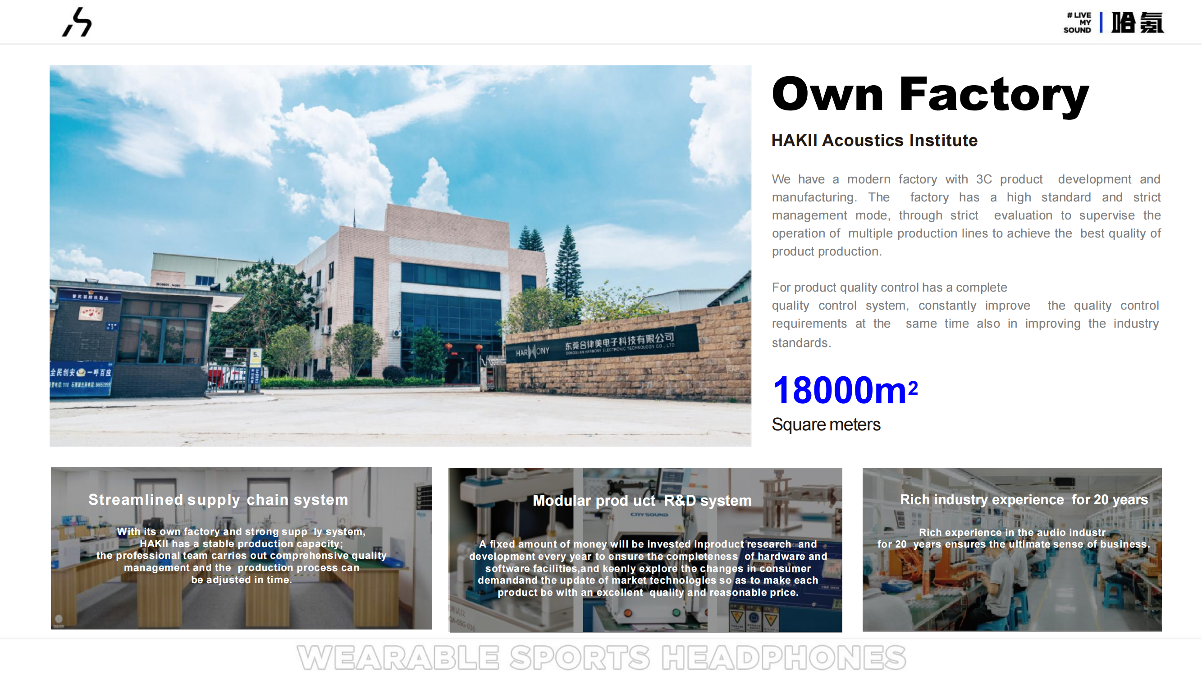Click the supply chain card description text
This screenshot has width=1202, height=676.
(x=241, y=556)
